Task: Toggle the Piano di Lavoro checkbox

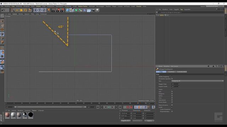Action: (x=172, y=105)
